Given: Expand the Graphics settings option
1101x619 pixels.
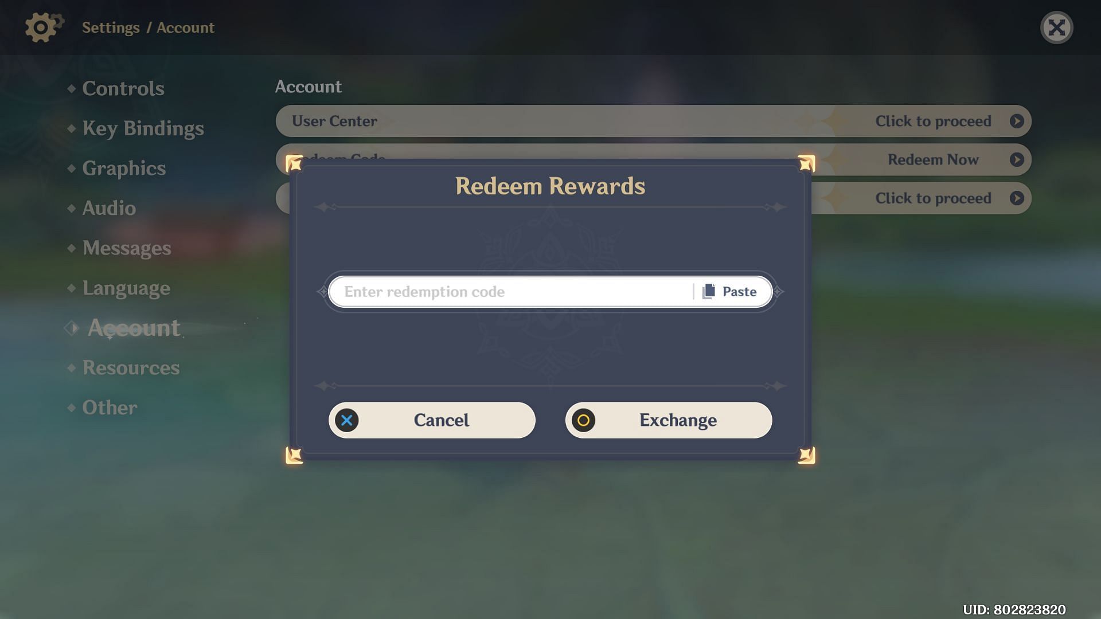Looking at the screenshot, I should [124, 168].
